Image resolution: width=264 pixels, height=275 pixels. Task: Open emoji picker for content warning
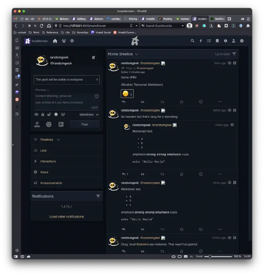coord(97,96)
